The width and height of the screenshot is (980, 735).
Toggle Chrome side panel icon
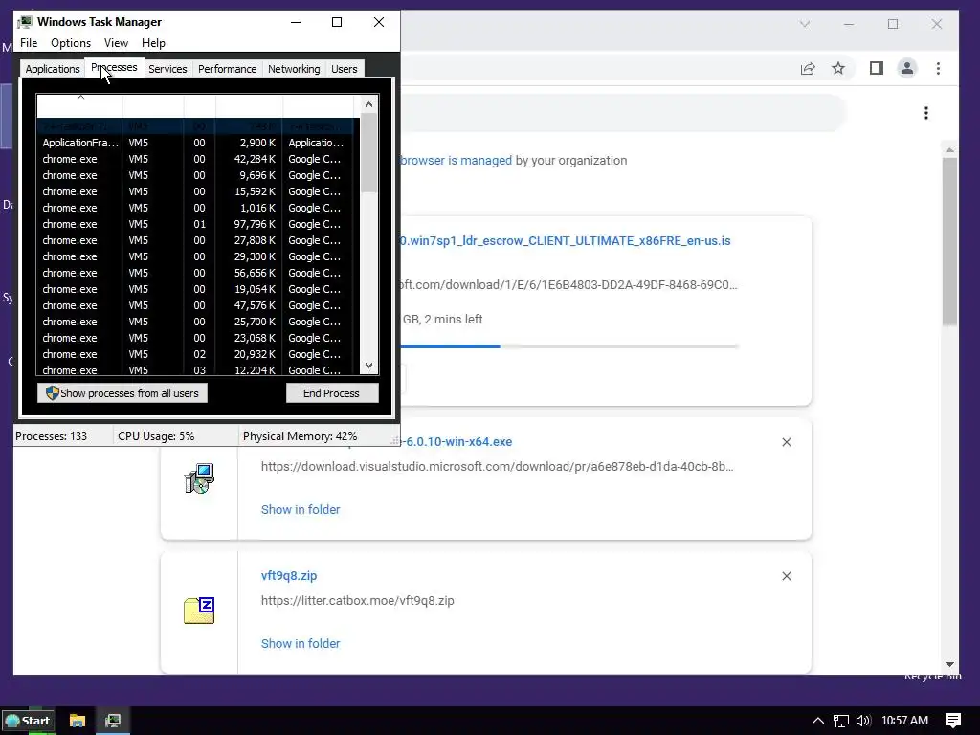coord(877,68)
